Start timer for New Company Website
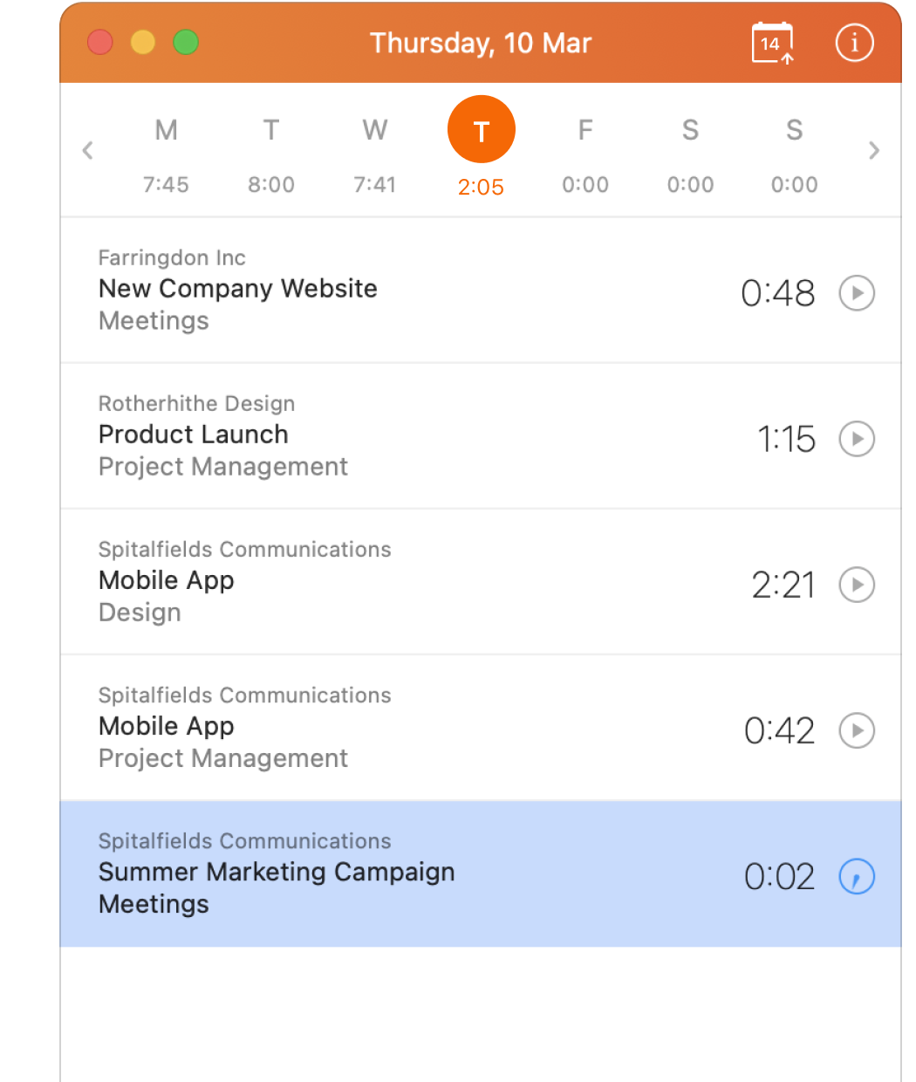 [x=857, y=293]
